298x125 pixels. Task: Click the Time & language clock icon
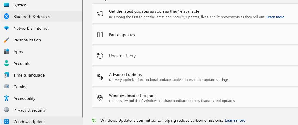6,75
